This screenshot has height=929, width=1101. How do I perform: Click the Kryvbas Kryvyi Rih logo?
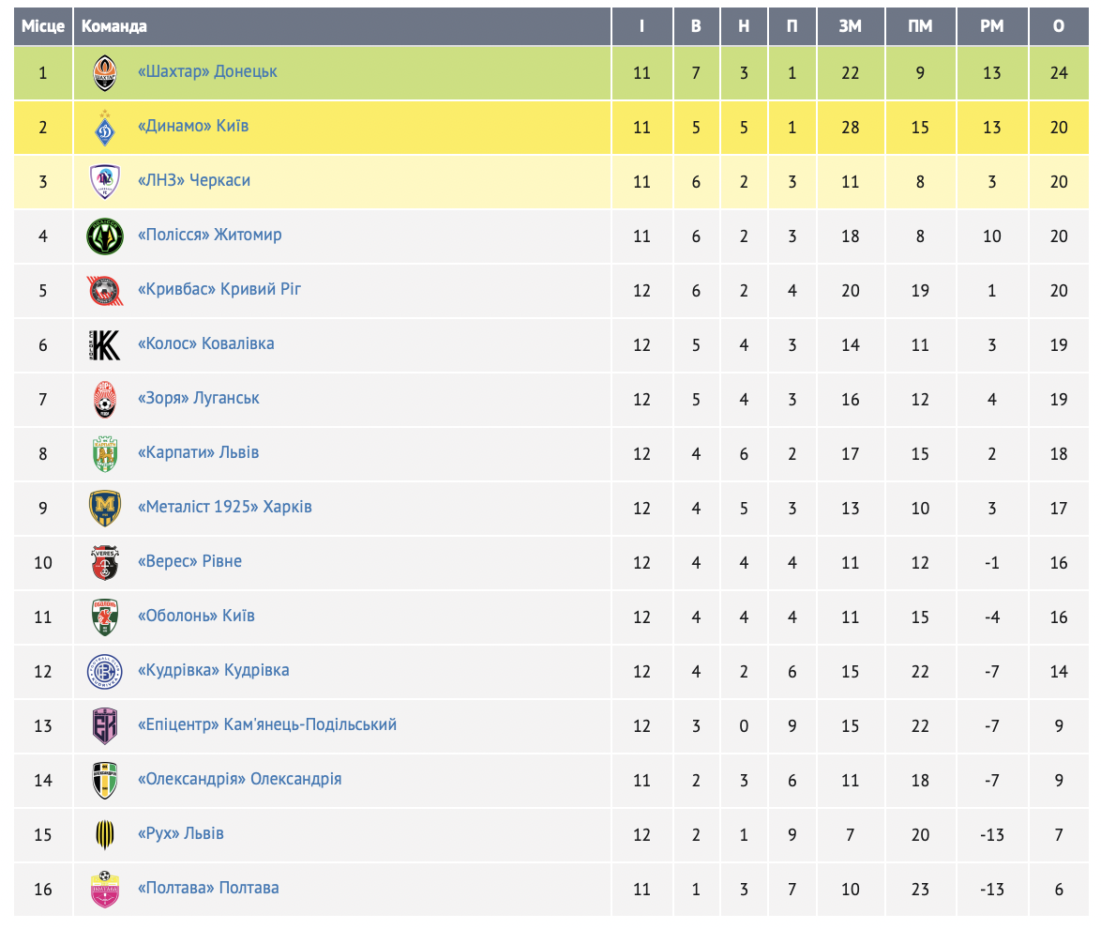pyautogui.click(x=104, y=291)
